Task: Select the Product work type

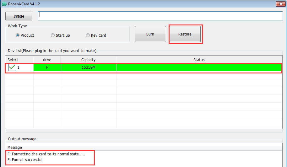Action: click(18, 35)
